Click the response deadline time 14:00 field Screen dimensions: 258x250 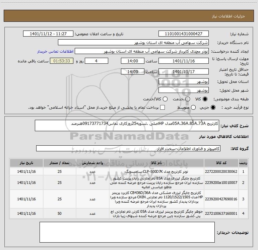click(x=133, y=61)
